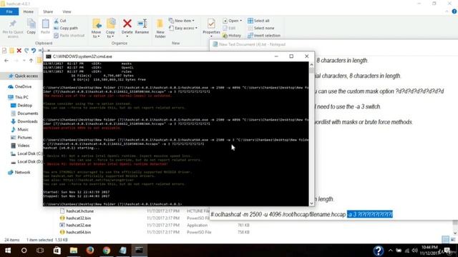
Task: Click the volume icon in system tray
Action: 415,251
